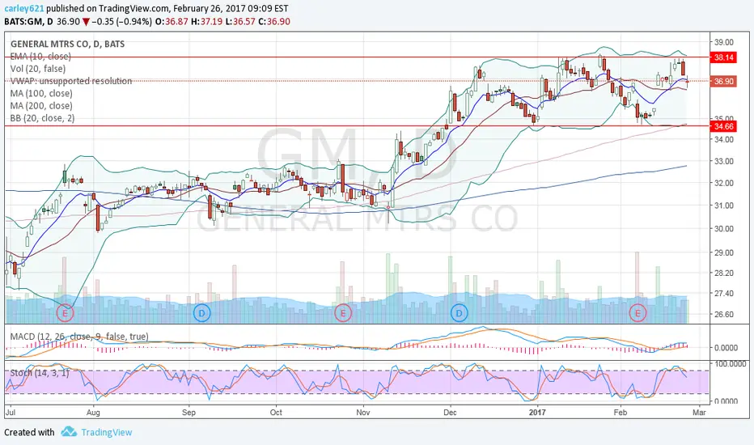Click the 'H:37.19' high value in header
Screen dimensions: 754x445
(x=207, y=21)
